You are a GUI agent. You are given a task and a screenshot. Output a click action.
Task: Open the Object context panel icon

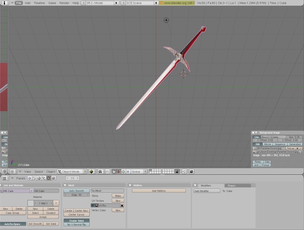point(44,178)
